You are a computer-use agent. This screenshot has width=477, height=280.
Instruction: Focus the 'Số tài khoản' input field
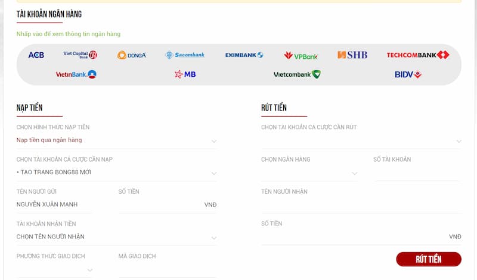(x=417, y=173)
